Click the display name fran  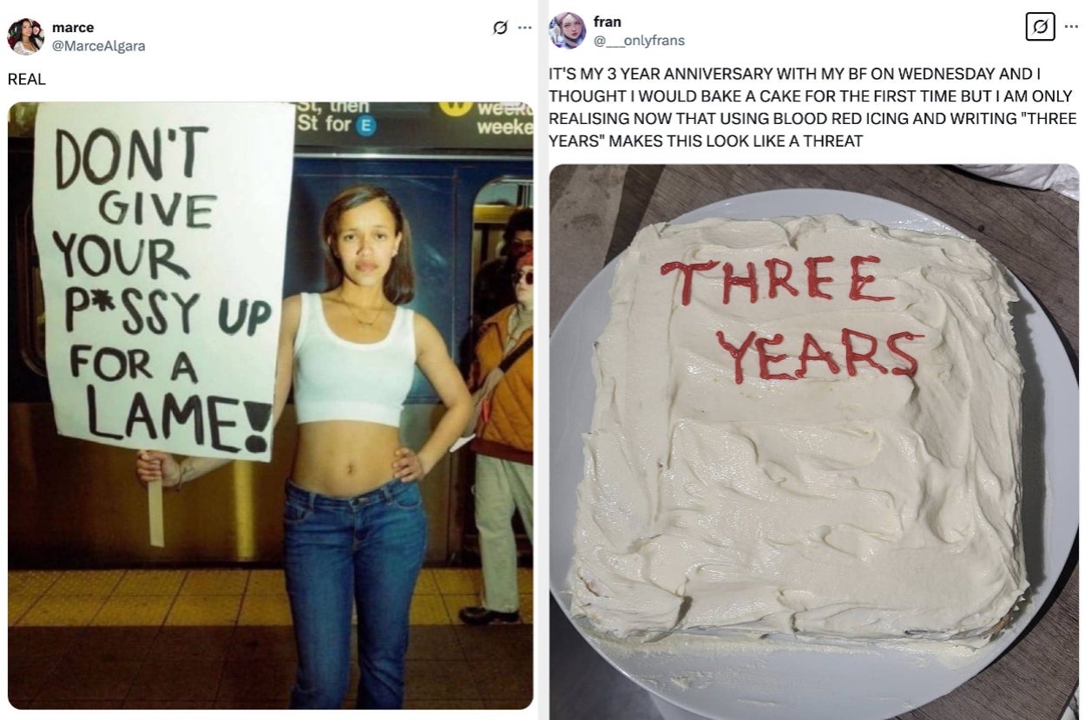pos(607,21)
